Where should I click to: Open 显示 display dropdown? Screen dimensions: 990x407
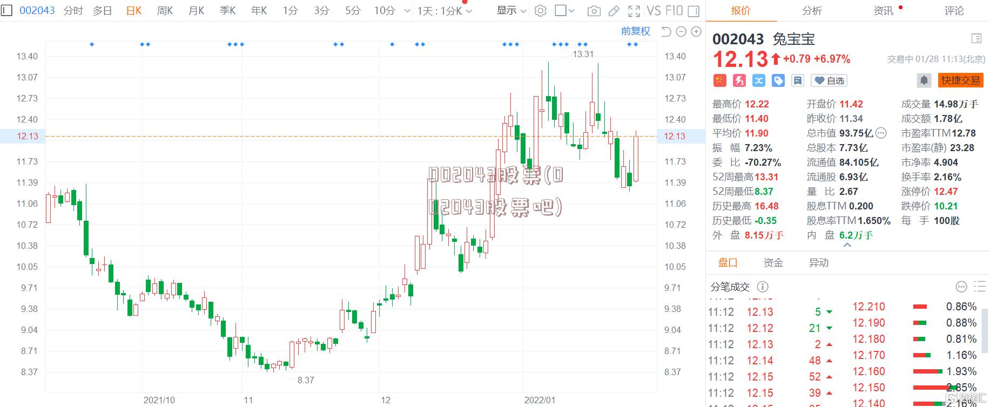coord(511,10)
